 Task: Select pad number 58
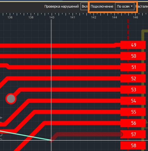point(133,145)
